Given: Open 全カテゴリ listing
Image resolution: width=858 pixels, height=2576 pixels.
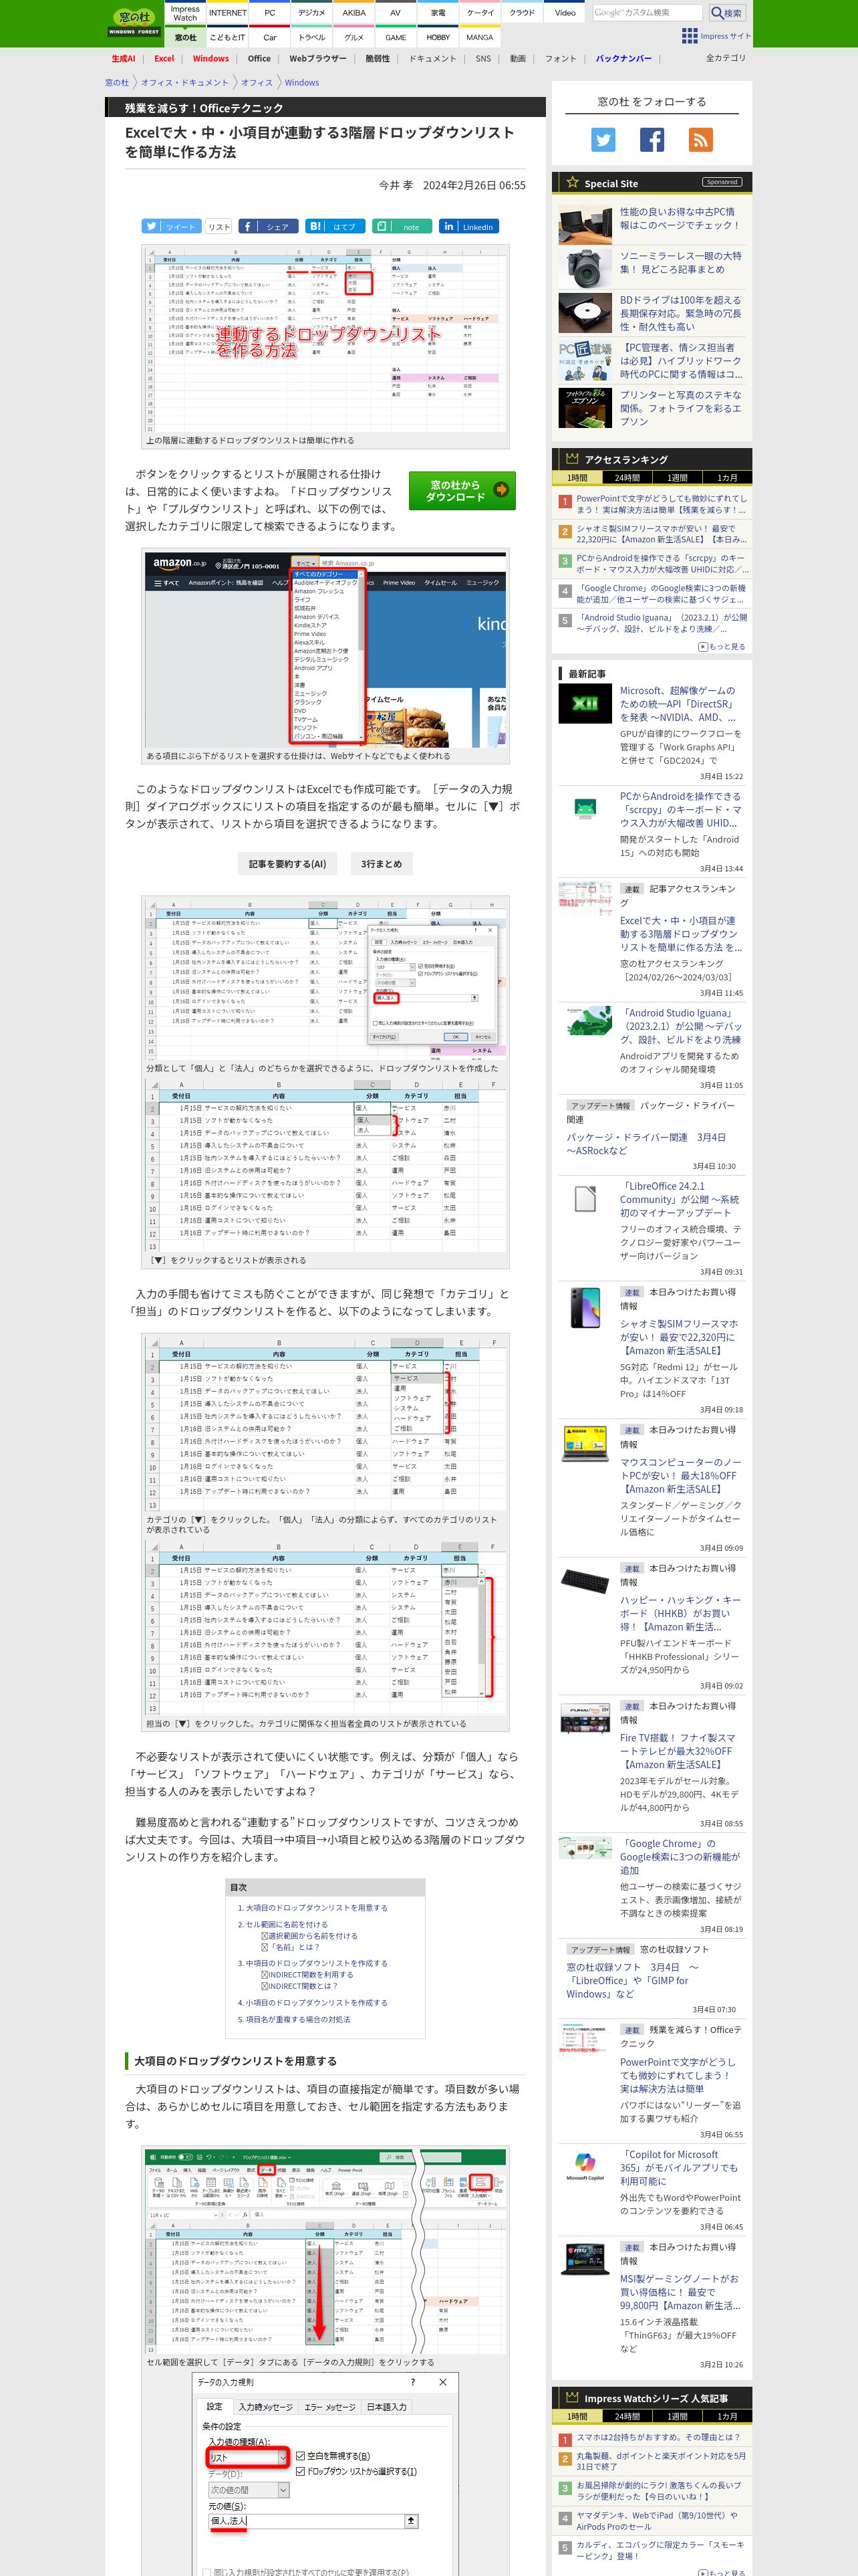Looking at the screenshot, I should [x=725, y=58].
